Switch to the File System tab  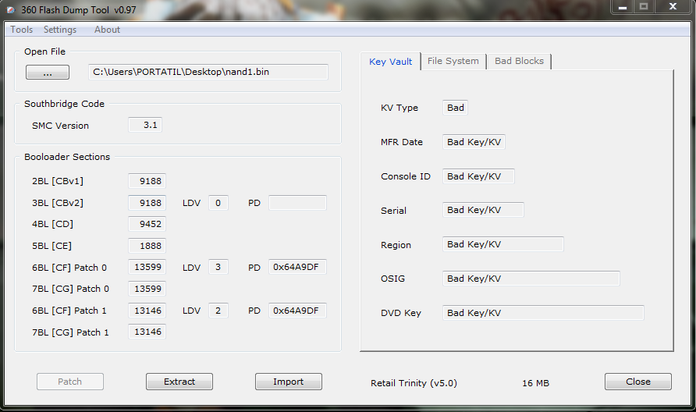[453, 62]
